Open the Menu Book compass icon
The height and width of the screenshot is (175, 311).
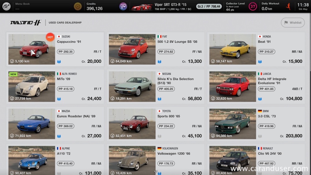coord(78,6)
